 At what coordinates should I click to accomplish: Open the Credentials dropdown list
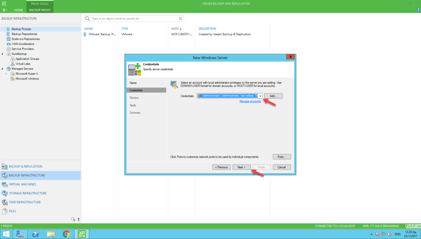pyautogui.click(x=260, y=96)
